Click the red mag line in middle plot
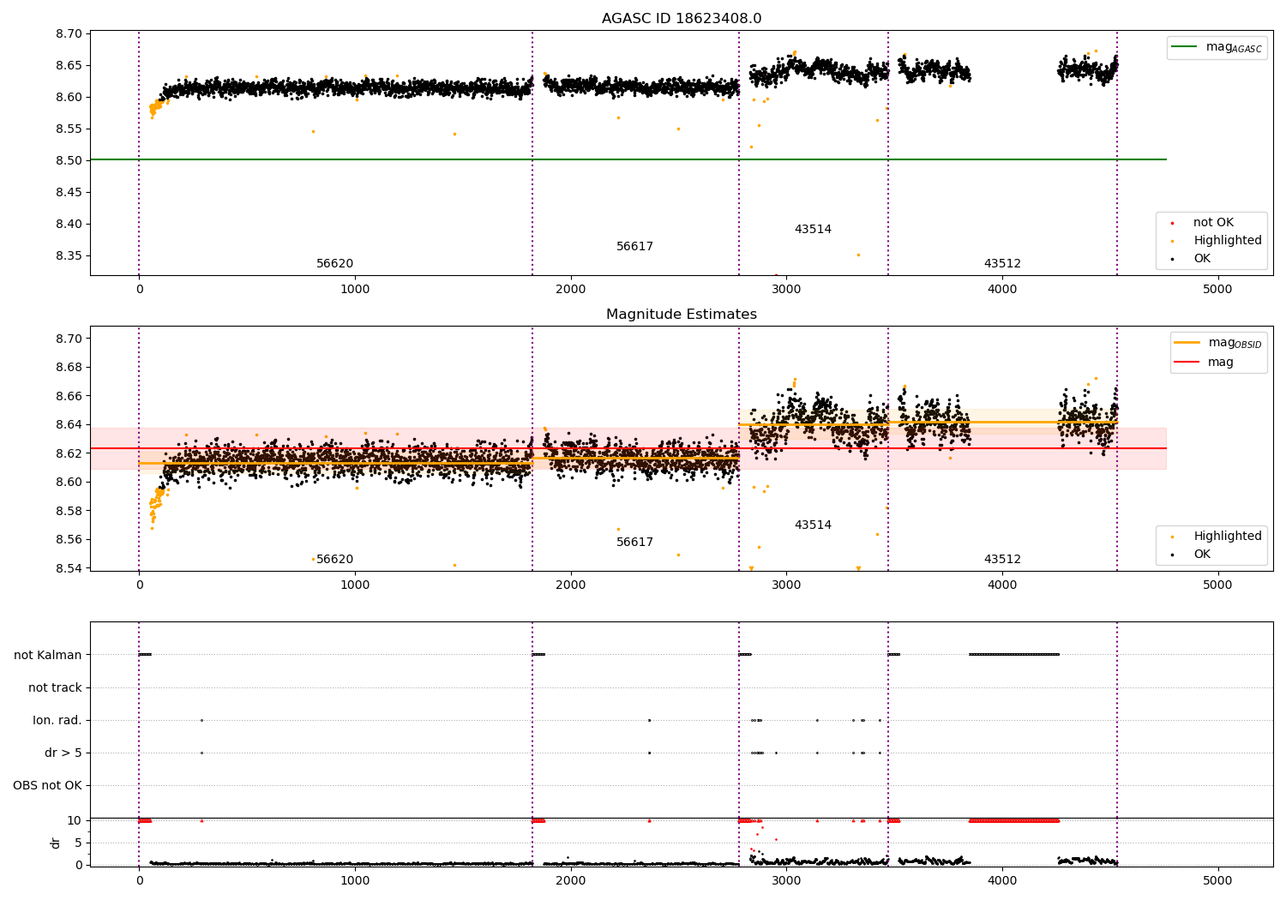1286x900 pixels. [628, 448]
